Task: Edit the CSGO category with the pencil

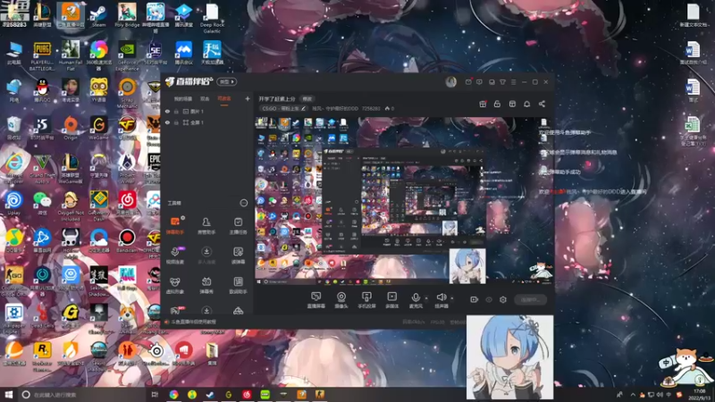Action: tap(303, 108)
